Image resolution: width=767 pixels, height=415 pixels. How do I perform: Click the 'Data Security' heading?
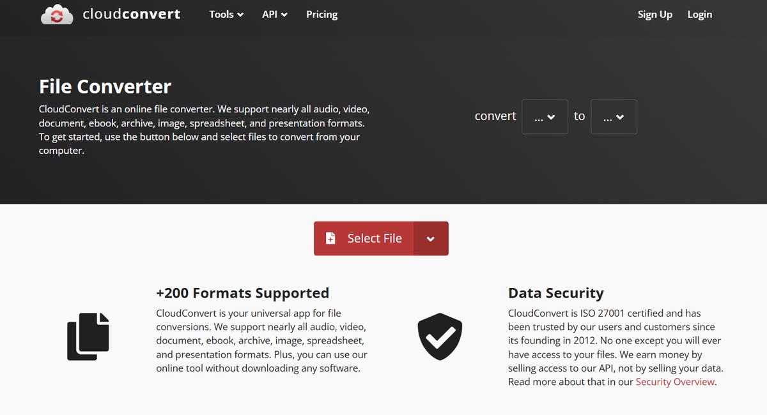[555, 293]
